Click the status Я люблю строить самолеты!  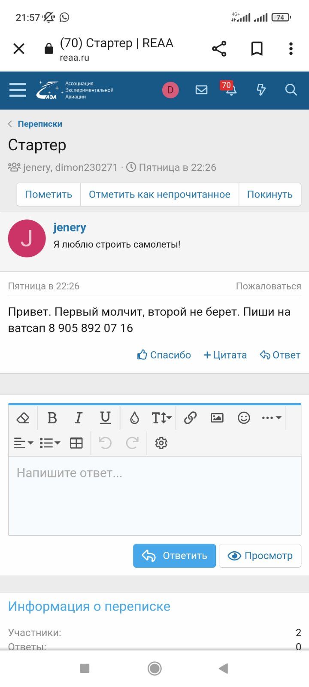click(x=117, y=244)
